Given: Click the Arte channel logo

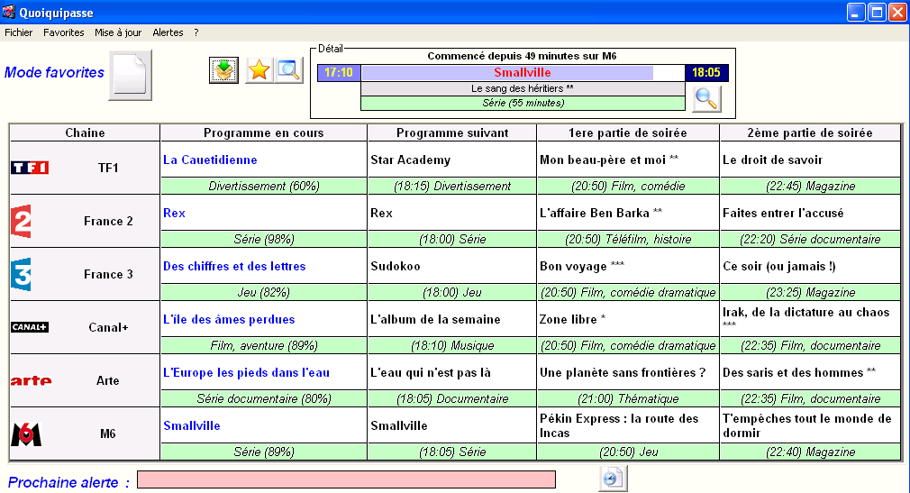Looking at the screenshot, I should (32, 381).
